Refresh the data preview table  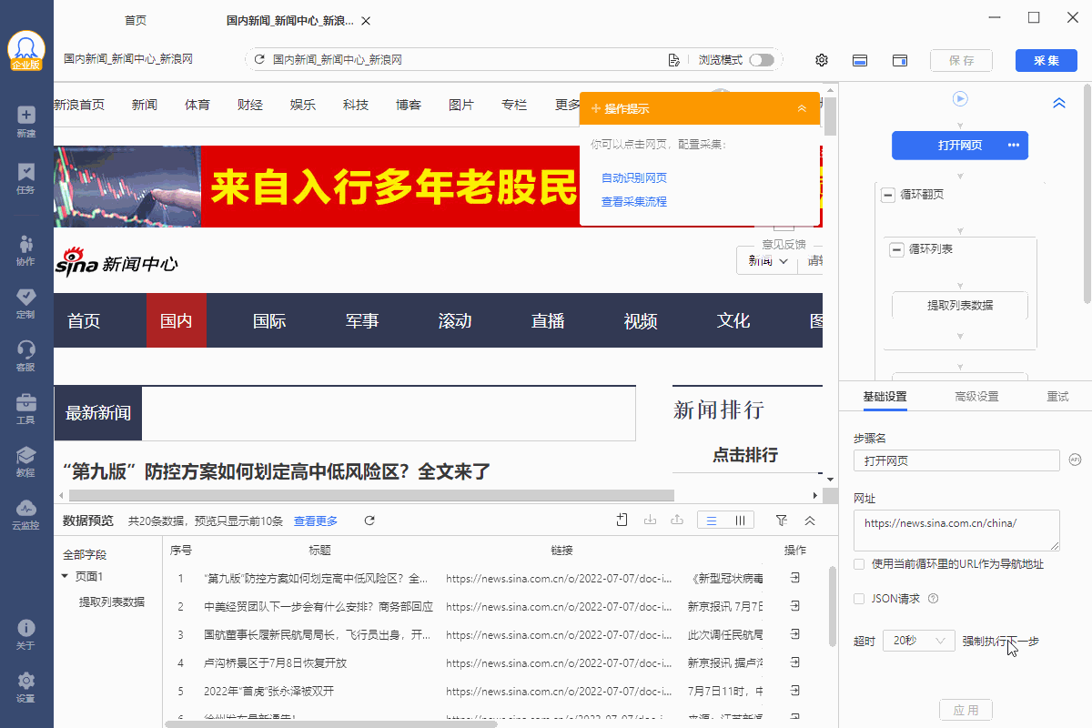tap(369, 521)
